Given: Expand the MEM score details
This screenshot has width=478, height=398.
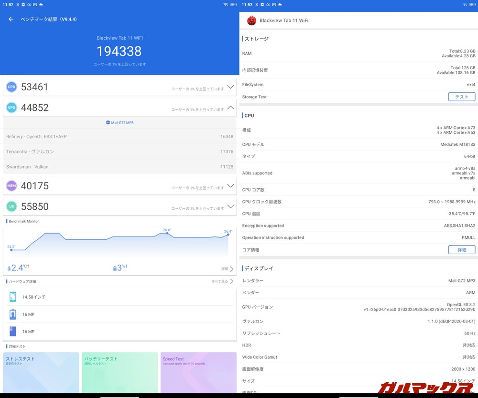Looking at the screenshot, I should coord(230,185).
